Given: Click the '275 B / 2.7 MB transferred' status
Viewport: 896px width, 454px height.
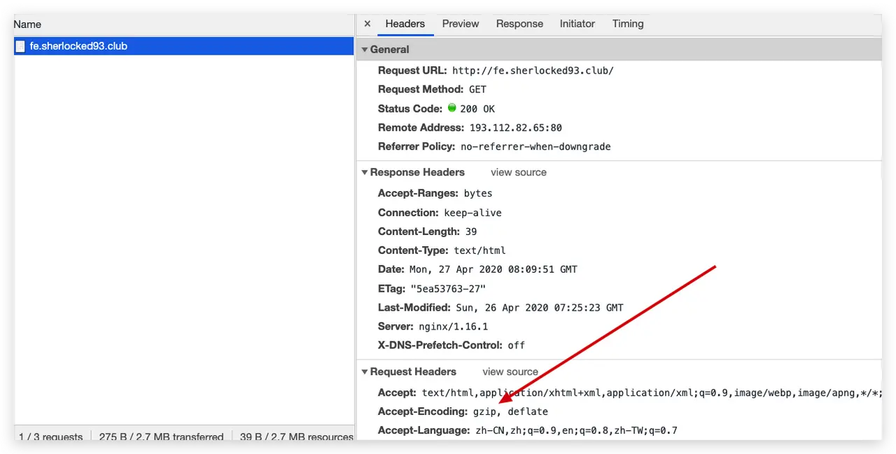Looking at the screenshot, I should [161, 435].
